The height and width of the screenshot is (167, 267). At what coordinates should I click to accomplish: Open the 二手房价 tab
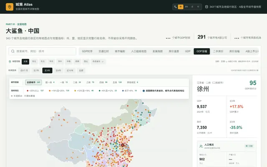pos(218,51)
